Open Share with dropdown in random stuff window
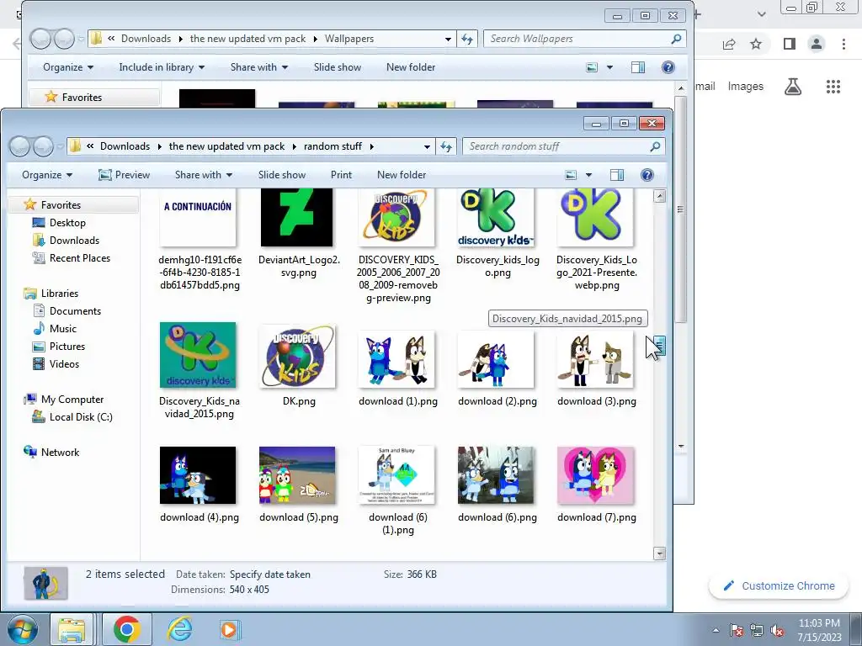Viewport: 862px width, 646px height. click(204, 175)
